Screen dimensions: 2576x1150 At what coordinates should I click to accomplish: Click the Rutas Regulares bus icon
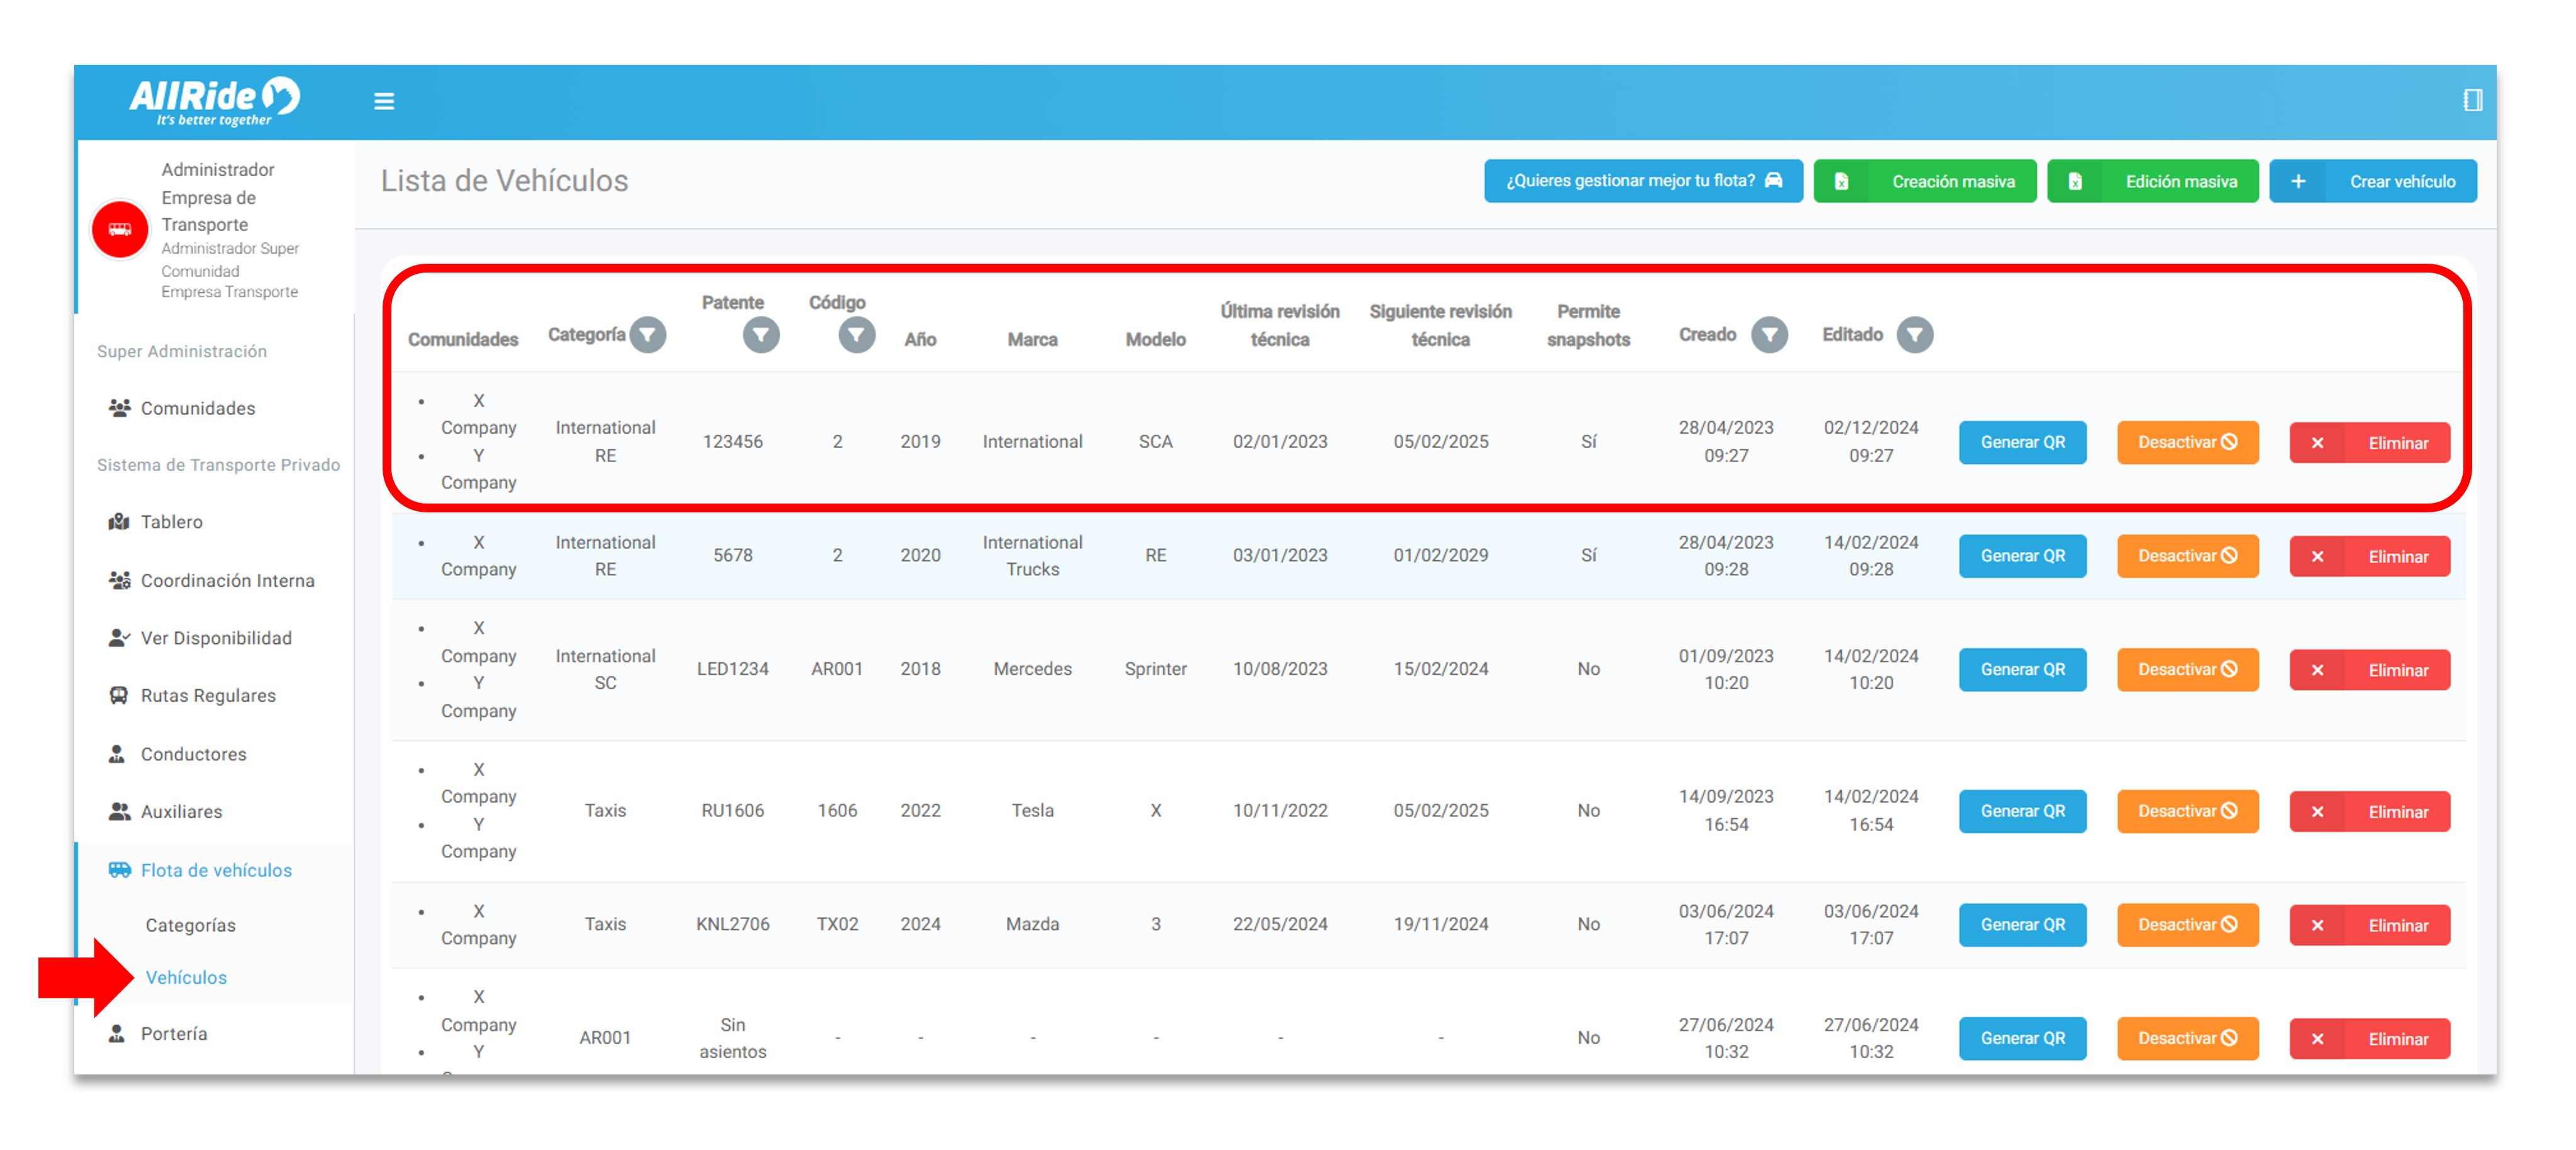click(119, 695)
